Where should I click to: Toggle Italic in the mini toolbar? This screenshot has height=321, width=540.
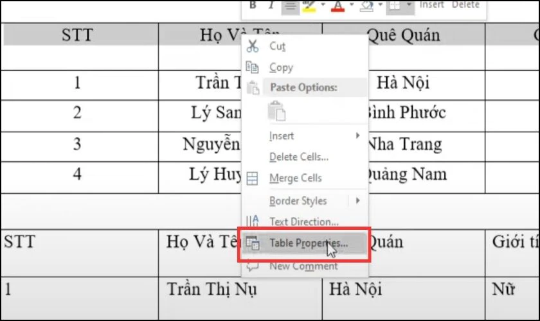pos(271,5)
